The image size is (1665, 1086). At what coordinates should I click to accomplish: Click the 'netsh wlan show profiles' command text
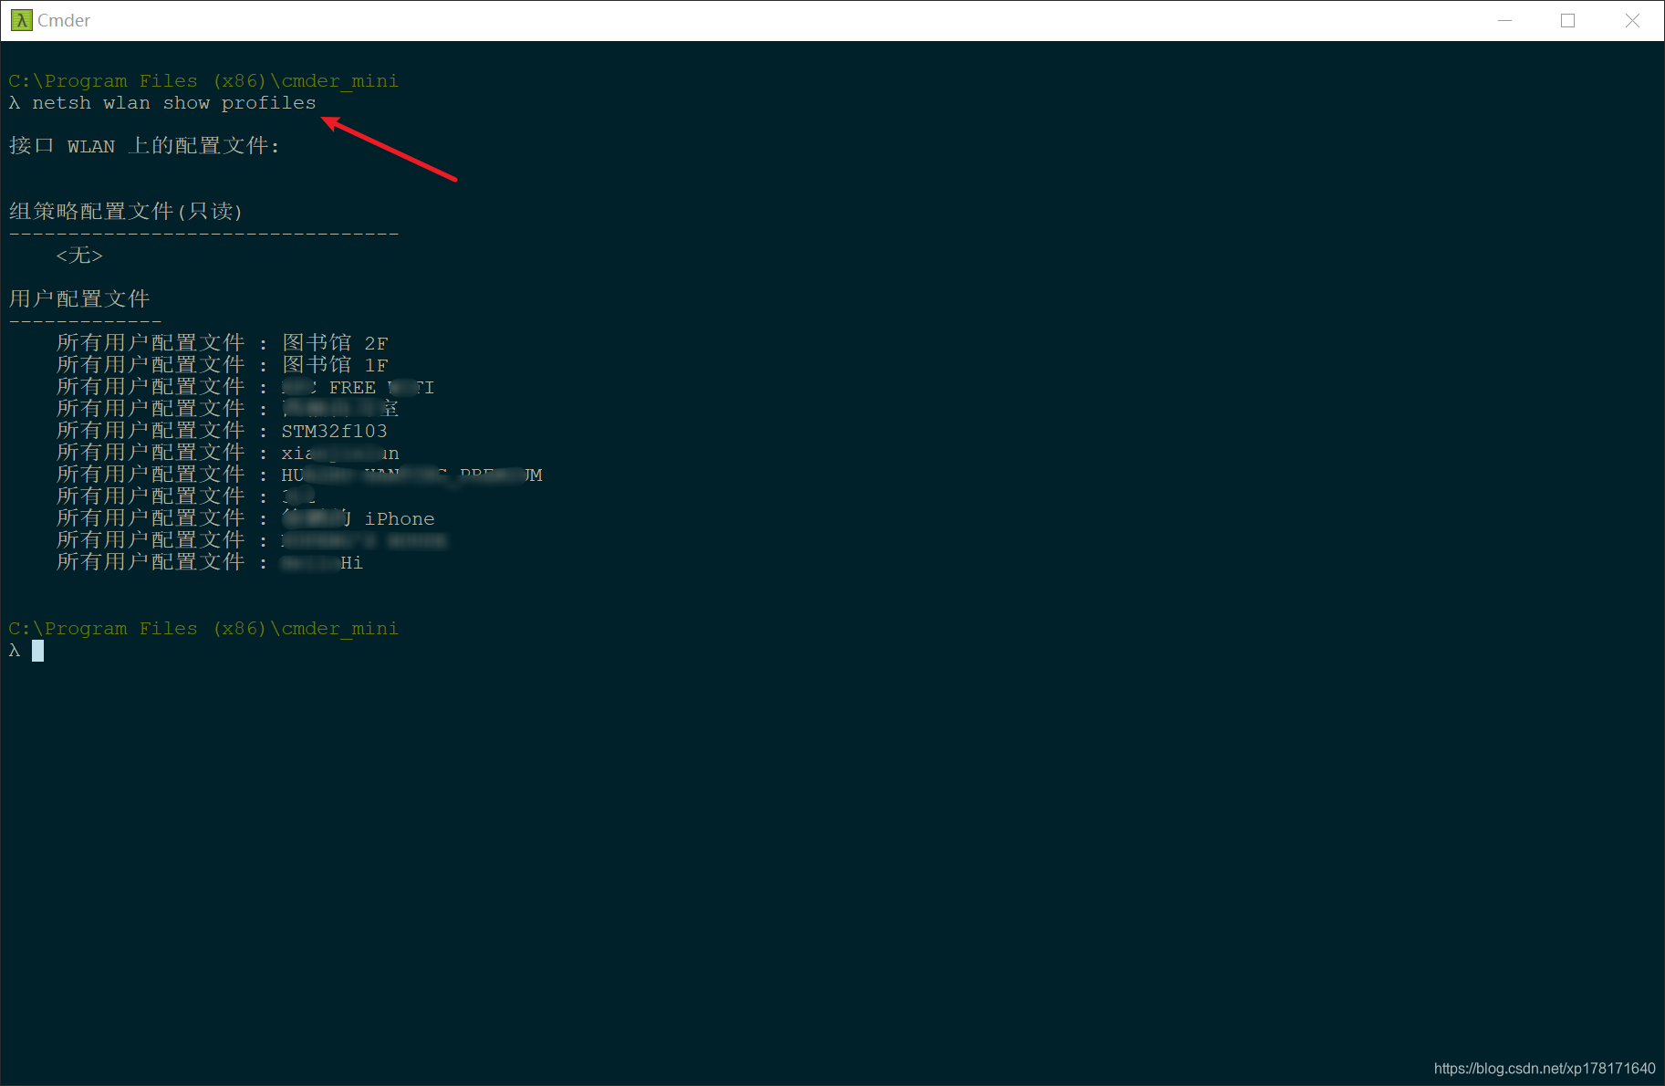point(174,103)
